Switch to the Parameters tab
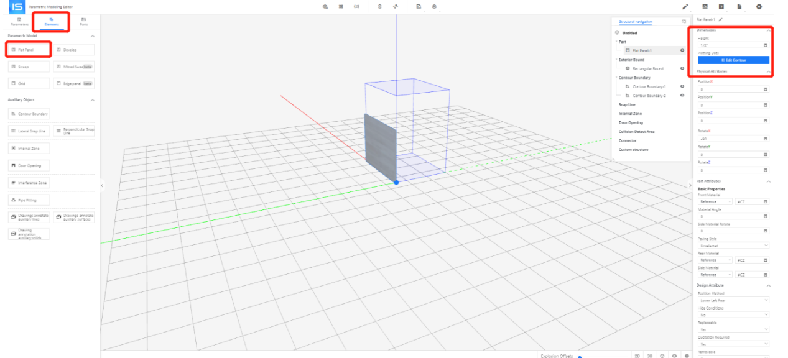The height and width of the screenshot is (358, 788). pyautogui.click(x=19, y=22)
